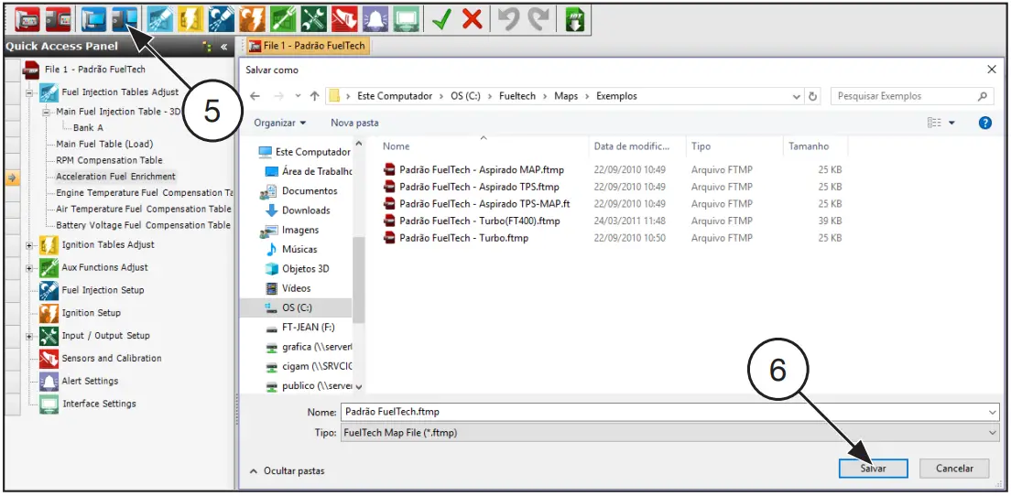Select RPM Compensation Table in the tree
Image resolution: width=1011 pixels, height=496 pixels.
coord(109,160)
